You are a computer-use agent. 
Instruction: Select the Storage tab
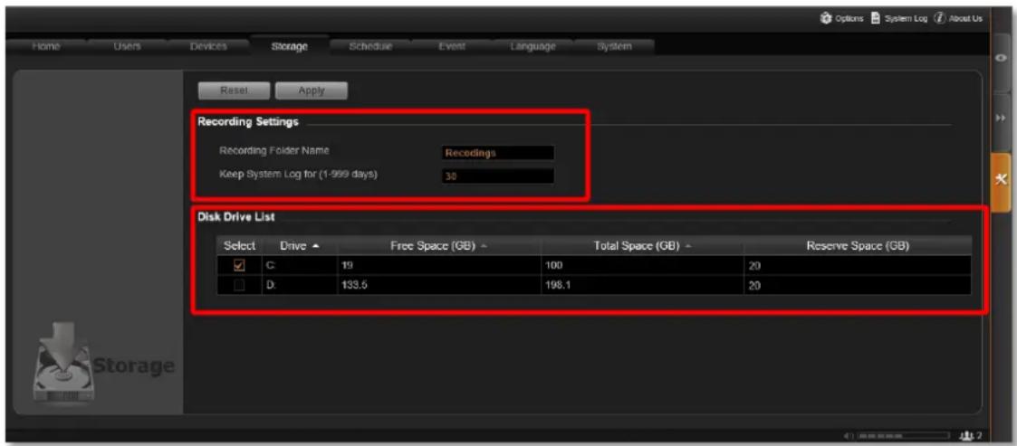pos(289,46)
